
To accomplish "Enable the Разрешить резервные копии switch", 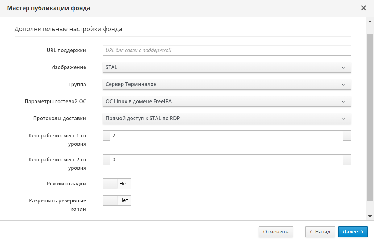I will pos(117,200).
